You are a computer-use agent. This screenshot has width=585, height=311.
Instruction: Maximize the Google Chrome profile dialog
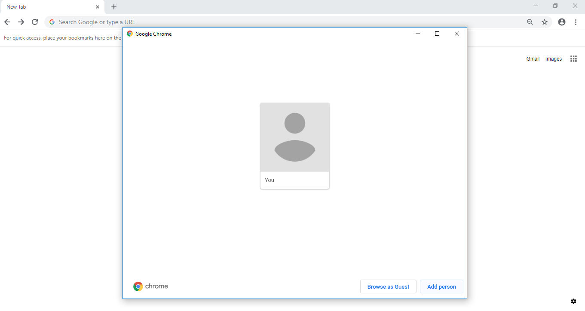pos(437,34)
